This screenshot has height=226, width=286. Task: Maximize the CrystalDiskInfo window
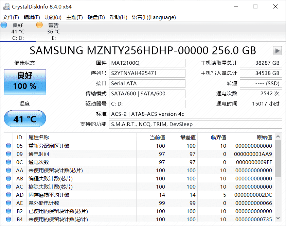pos(255,6)
